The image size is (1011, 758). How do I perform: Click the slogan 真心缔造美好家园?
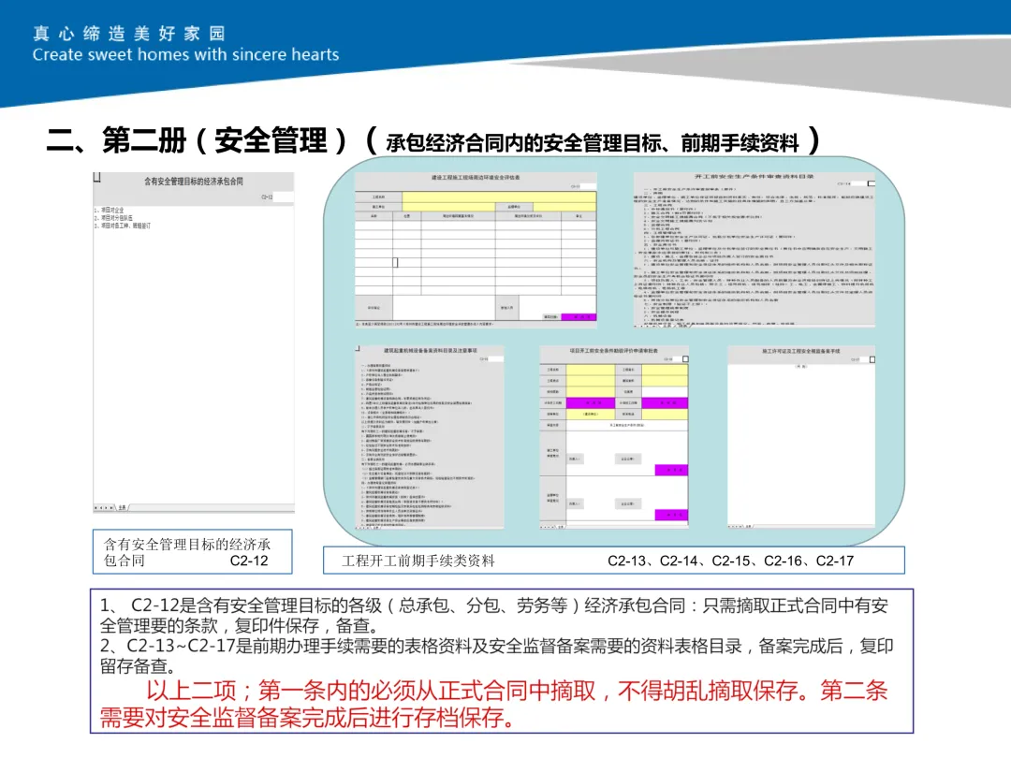click(129, 34)
